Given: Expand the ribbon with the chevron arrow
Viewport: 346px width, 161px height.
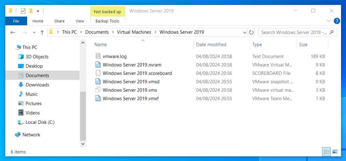Looking at the screenshot, I should (x=329, y=21).
